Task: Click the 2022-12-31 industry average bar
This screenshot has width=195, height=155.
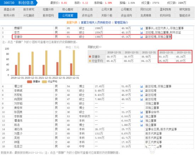Action: click(x=60, y=63)
